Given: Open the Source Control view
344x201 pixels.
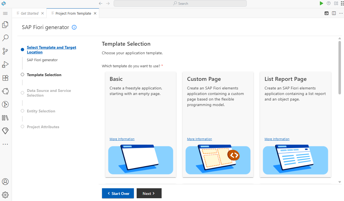Looking at the screenshot, I should click(5, 51).
